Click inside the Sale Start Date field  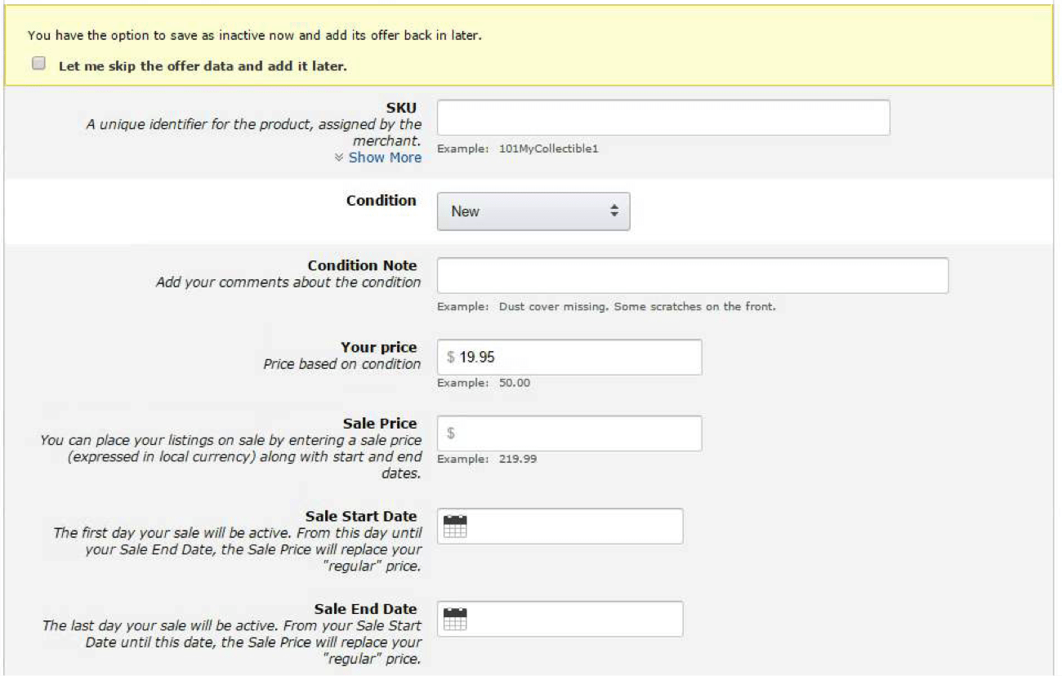pos(560,527)
